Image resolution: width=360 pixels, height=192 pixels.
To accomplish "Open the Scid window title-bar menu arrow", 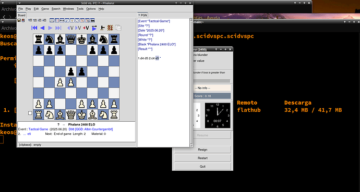I will tap(19, 3).
